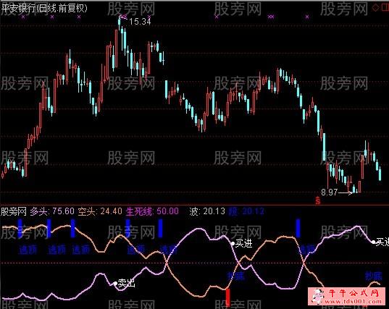Click the 多头: 75.60 indicator value
This screenshot has height=309, width=389.
[x=52, y=211]
